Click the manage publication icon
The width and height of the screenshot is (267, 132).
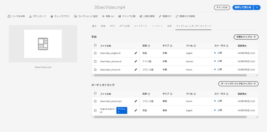(141, 16)
